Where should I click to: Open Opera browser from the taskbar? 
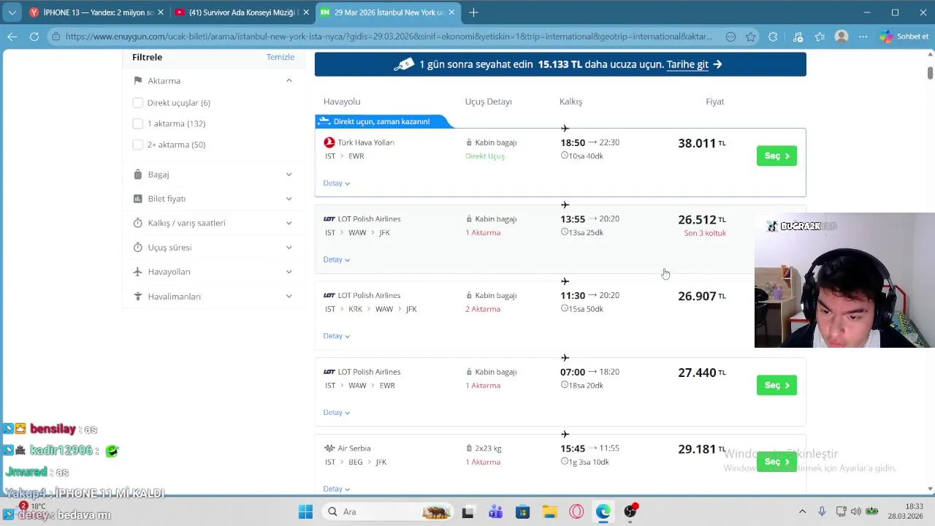pos(576,512)
